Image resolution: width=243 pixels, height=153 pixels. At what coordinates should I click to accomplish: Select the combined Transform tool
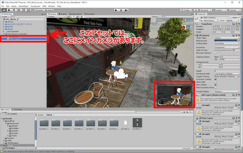(x=29, y=10)
